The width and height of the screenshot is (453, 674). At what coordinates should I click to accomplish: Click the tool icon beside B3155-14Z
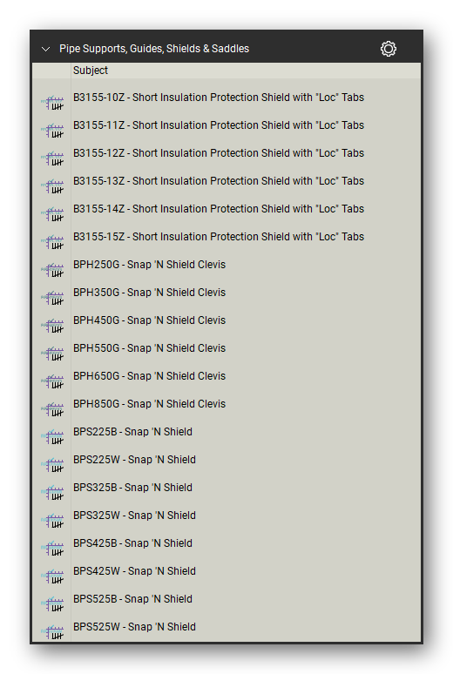52,214
